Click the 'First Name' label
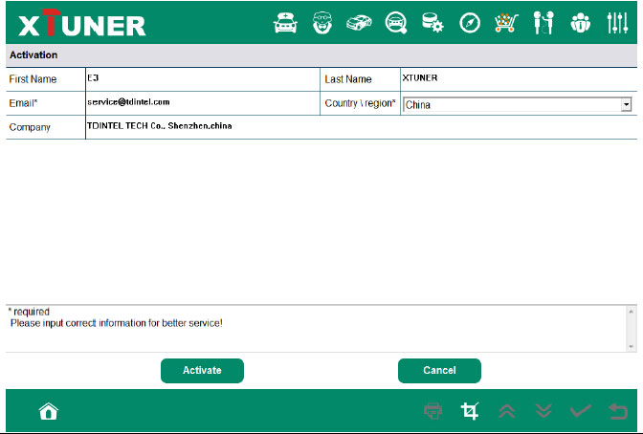Viewport: 643px width, 434px height. [33, 79]
